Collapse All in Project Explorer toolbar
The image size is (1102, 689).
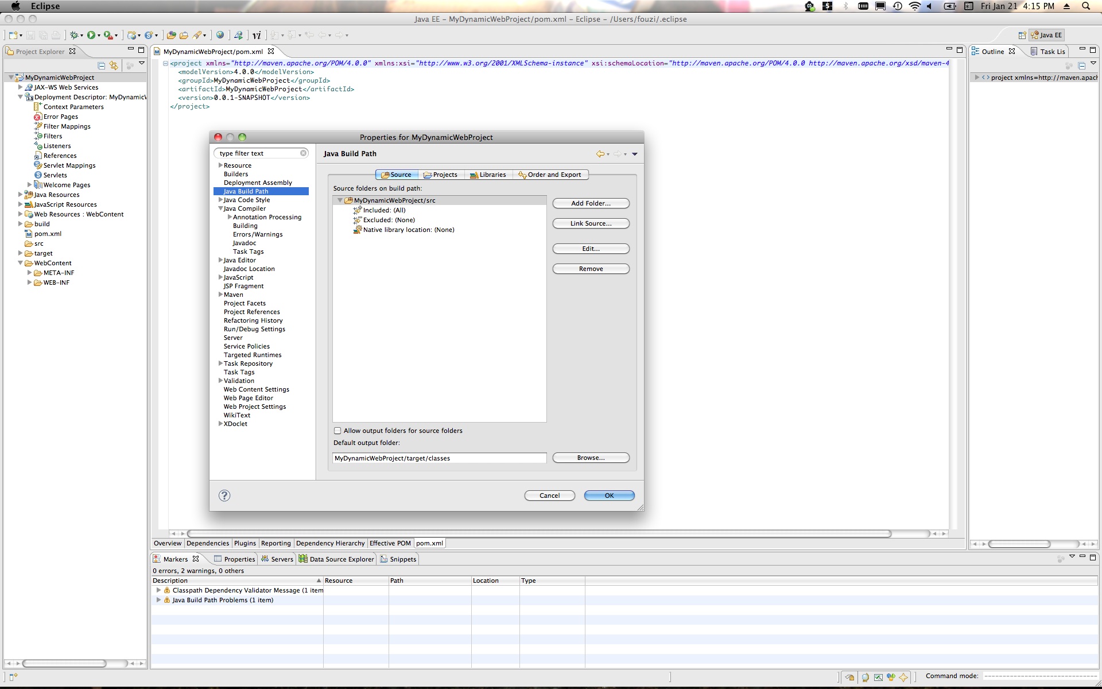(102, 65)
